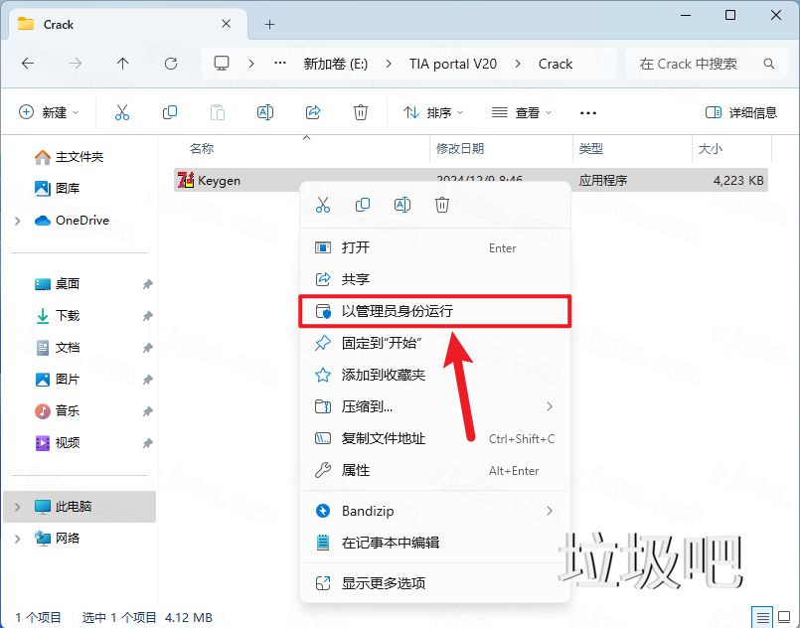Viewport: 800px width, 628px height.
Task: Select OneDrive in the sidebar
Action: click(x=82, y=220)
